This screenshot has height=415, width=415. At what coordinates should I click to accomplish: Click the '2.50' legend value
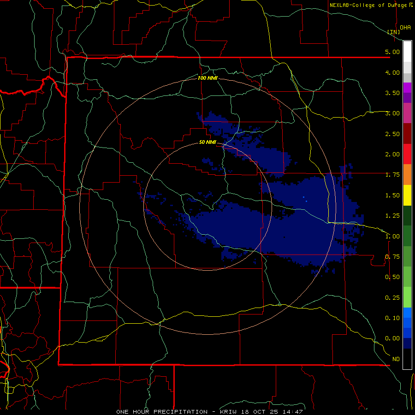click(392, 134)
